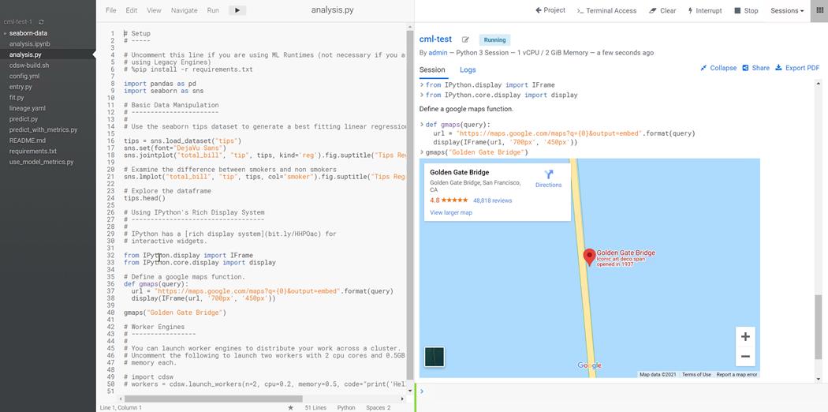Zoom out the map with the minus button
The height and width of the screenshot is (412, 828).
pyautogui.click(x=745, y=357)
